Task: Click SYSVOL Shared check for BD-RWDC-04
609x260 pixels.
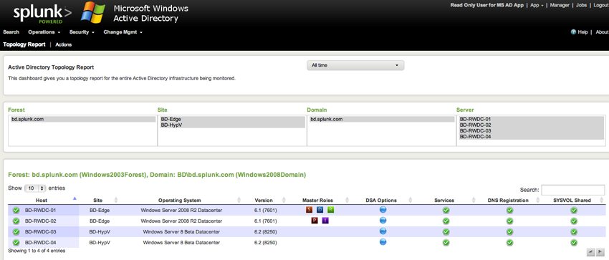Action: (574, 243)
